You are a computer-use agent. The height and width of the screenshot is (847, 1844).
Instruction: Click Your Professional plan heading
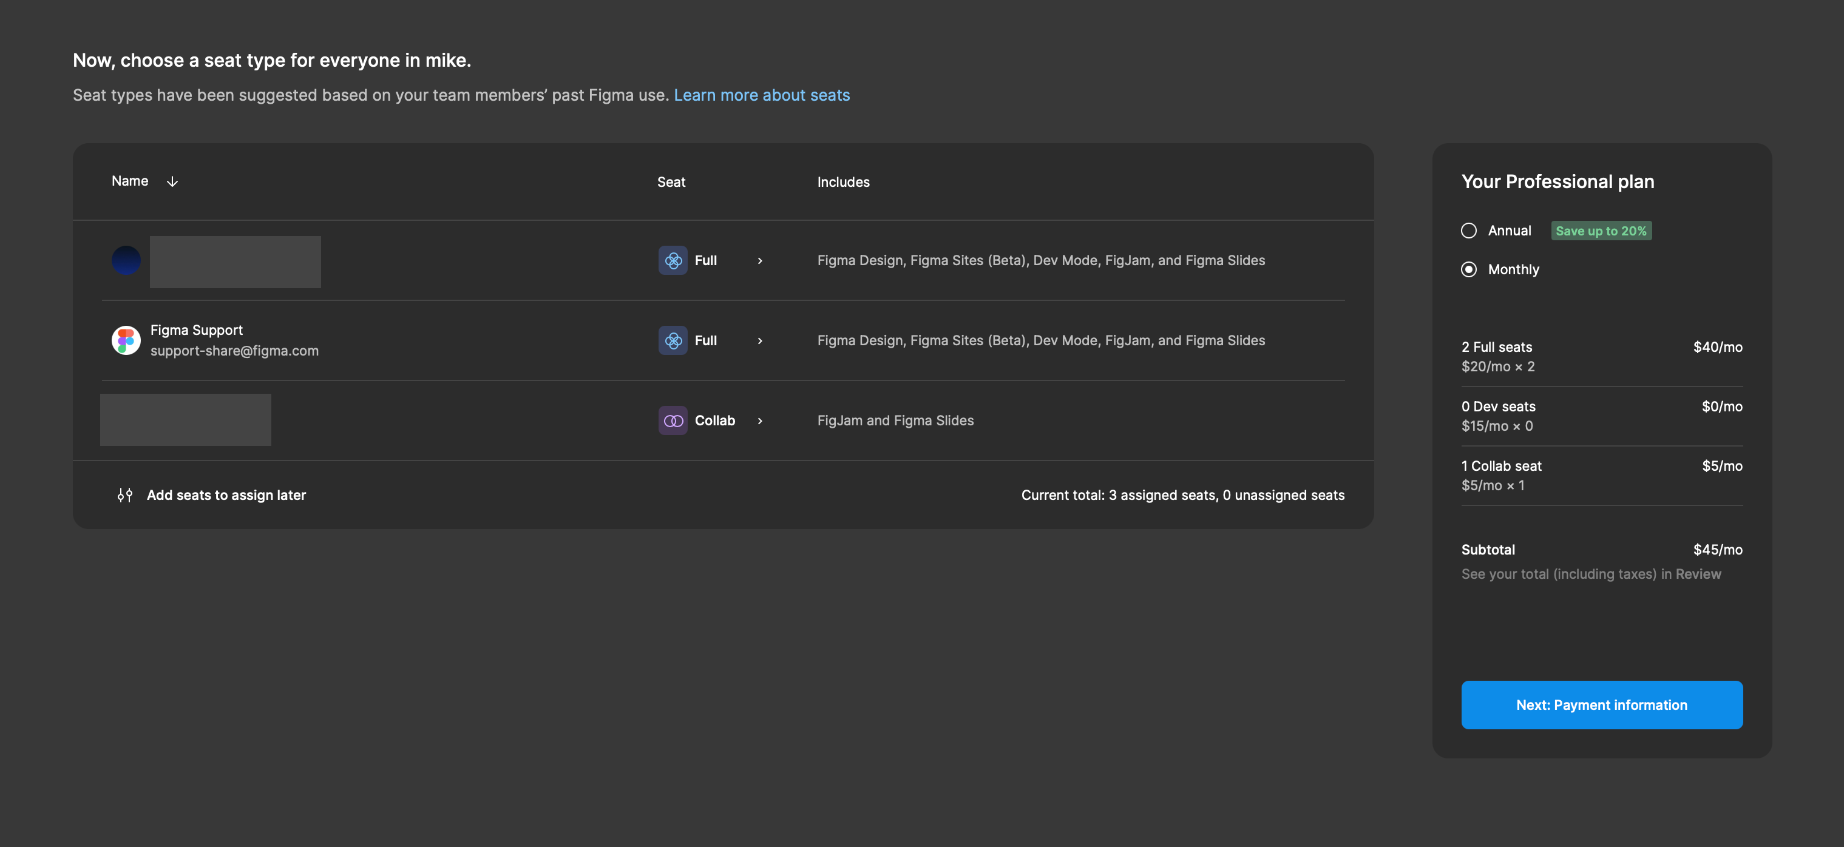pos(1558,181)
